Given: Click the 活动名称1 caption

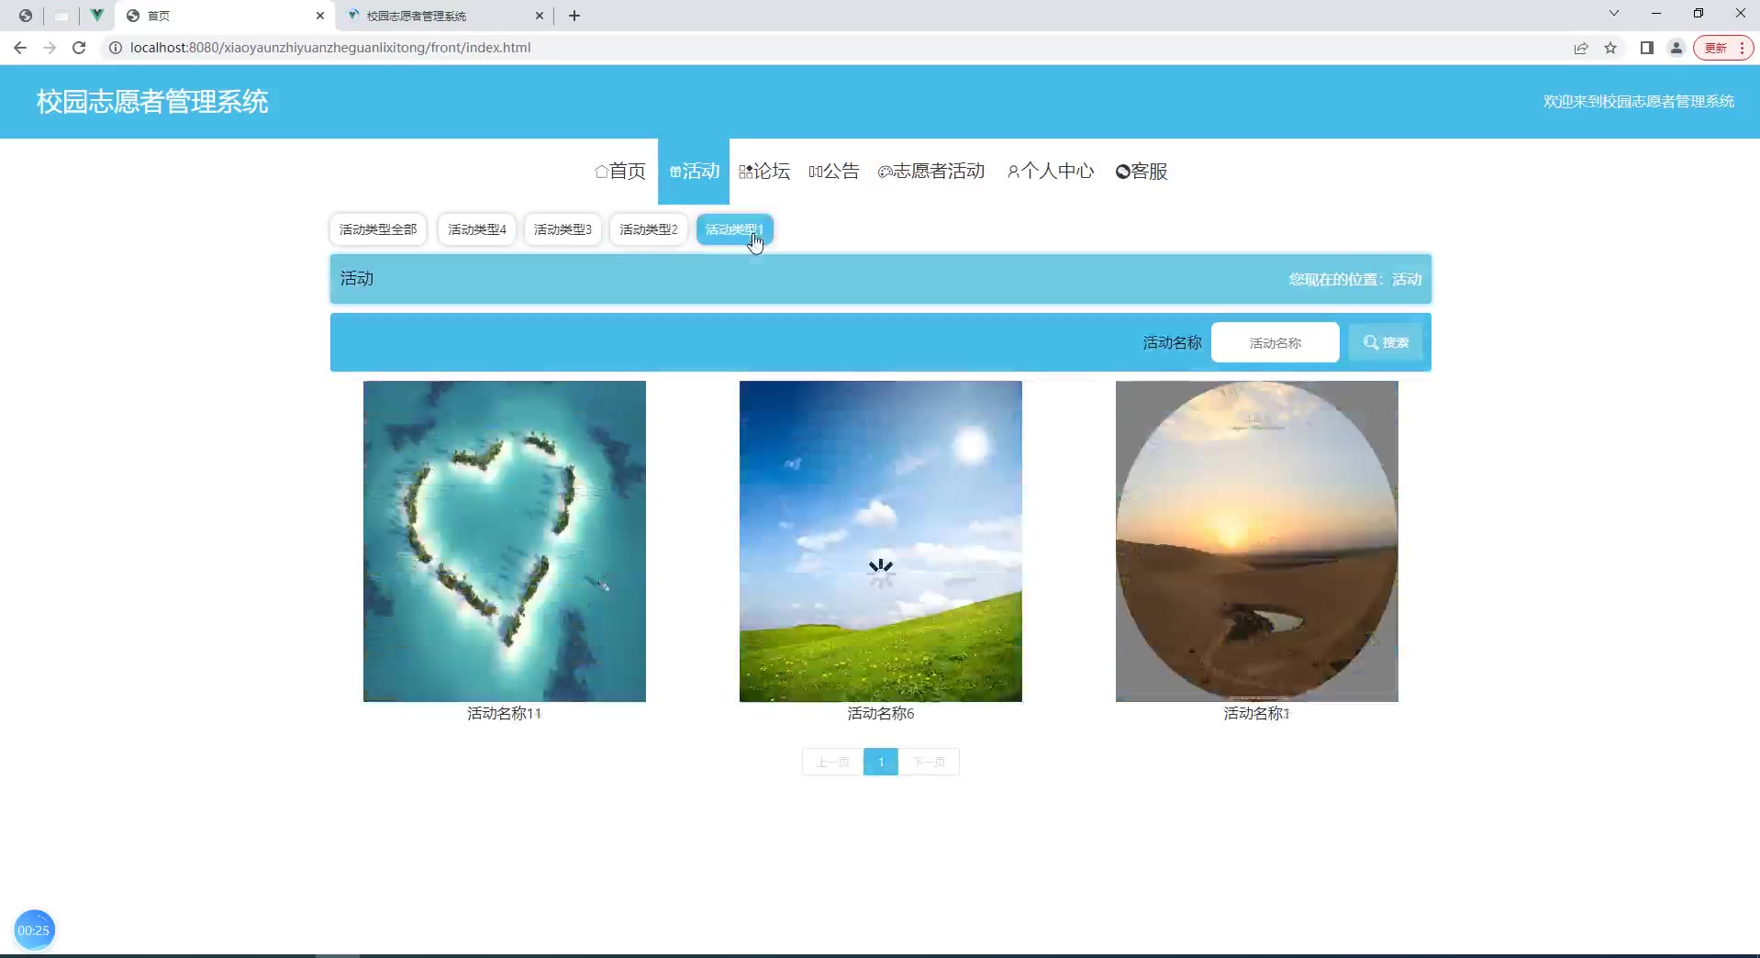Looking at the screenshot, I should coord(1257,713).
